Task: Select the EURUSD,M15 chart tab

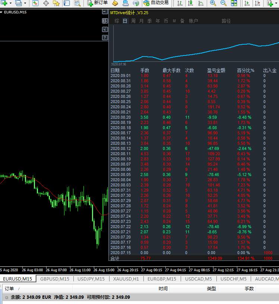Action: pos(18,279)
